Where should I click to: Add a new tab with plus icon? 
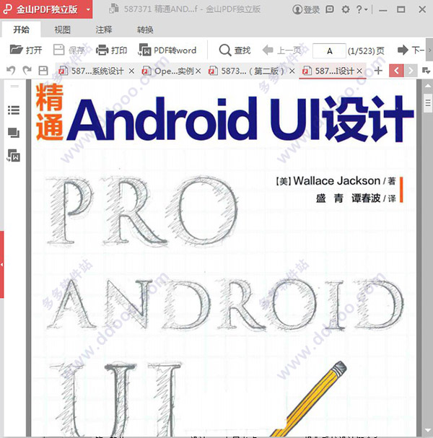tap(378, 71)
